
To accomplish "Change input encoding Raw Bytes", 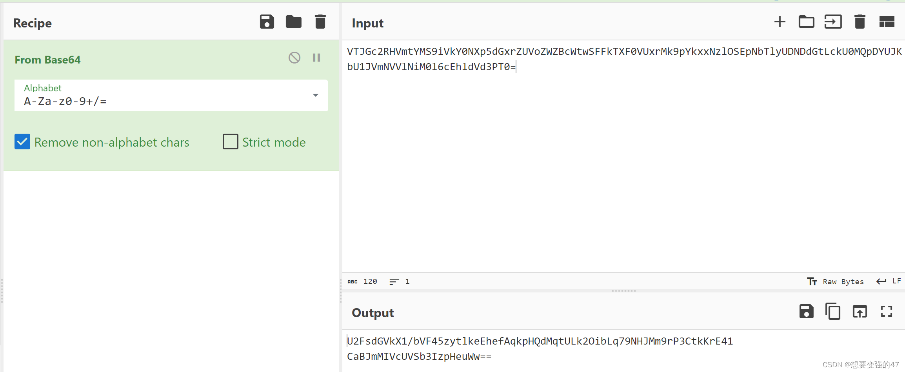I will click(836, 281).
